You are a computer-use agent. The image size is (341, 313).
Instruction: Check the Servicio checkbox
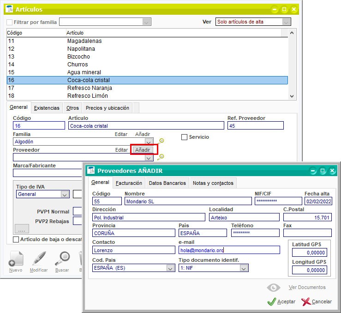coord(184,137)
